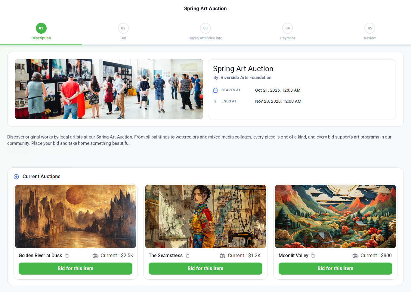Open the Golden River at Dusk painting image

pyautogui.click(x=76, y=216)
